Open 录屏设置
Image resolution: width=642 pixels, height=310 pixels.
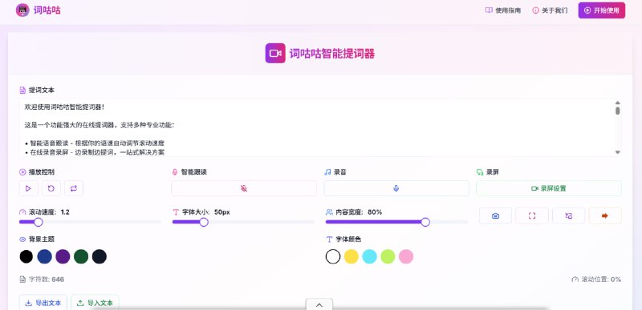click(549, 188)
